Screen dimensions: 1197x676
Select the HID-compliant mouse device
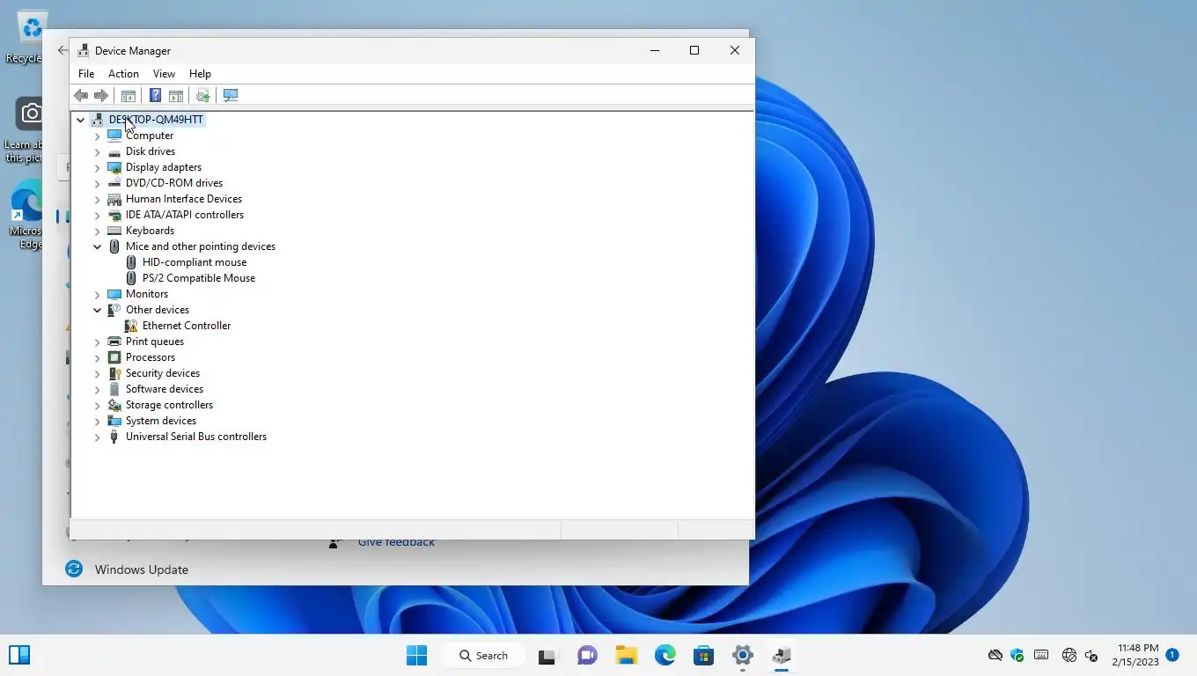click(x=195, y=262)
